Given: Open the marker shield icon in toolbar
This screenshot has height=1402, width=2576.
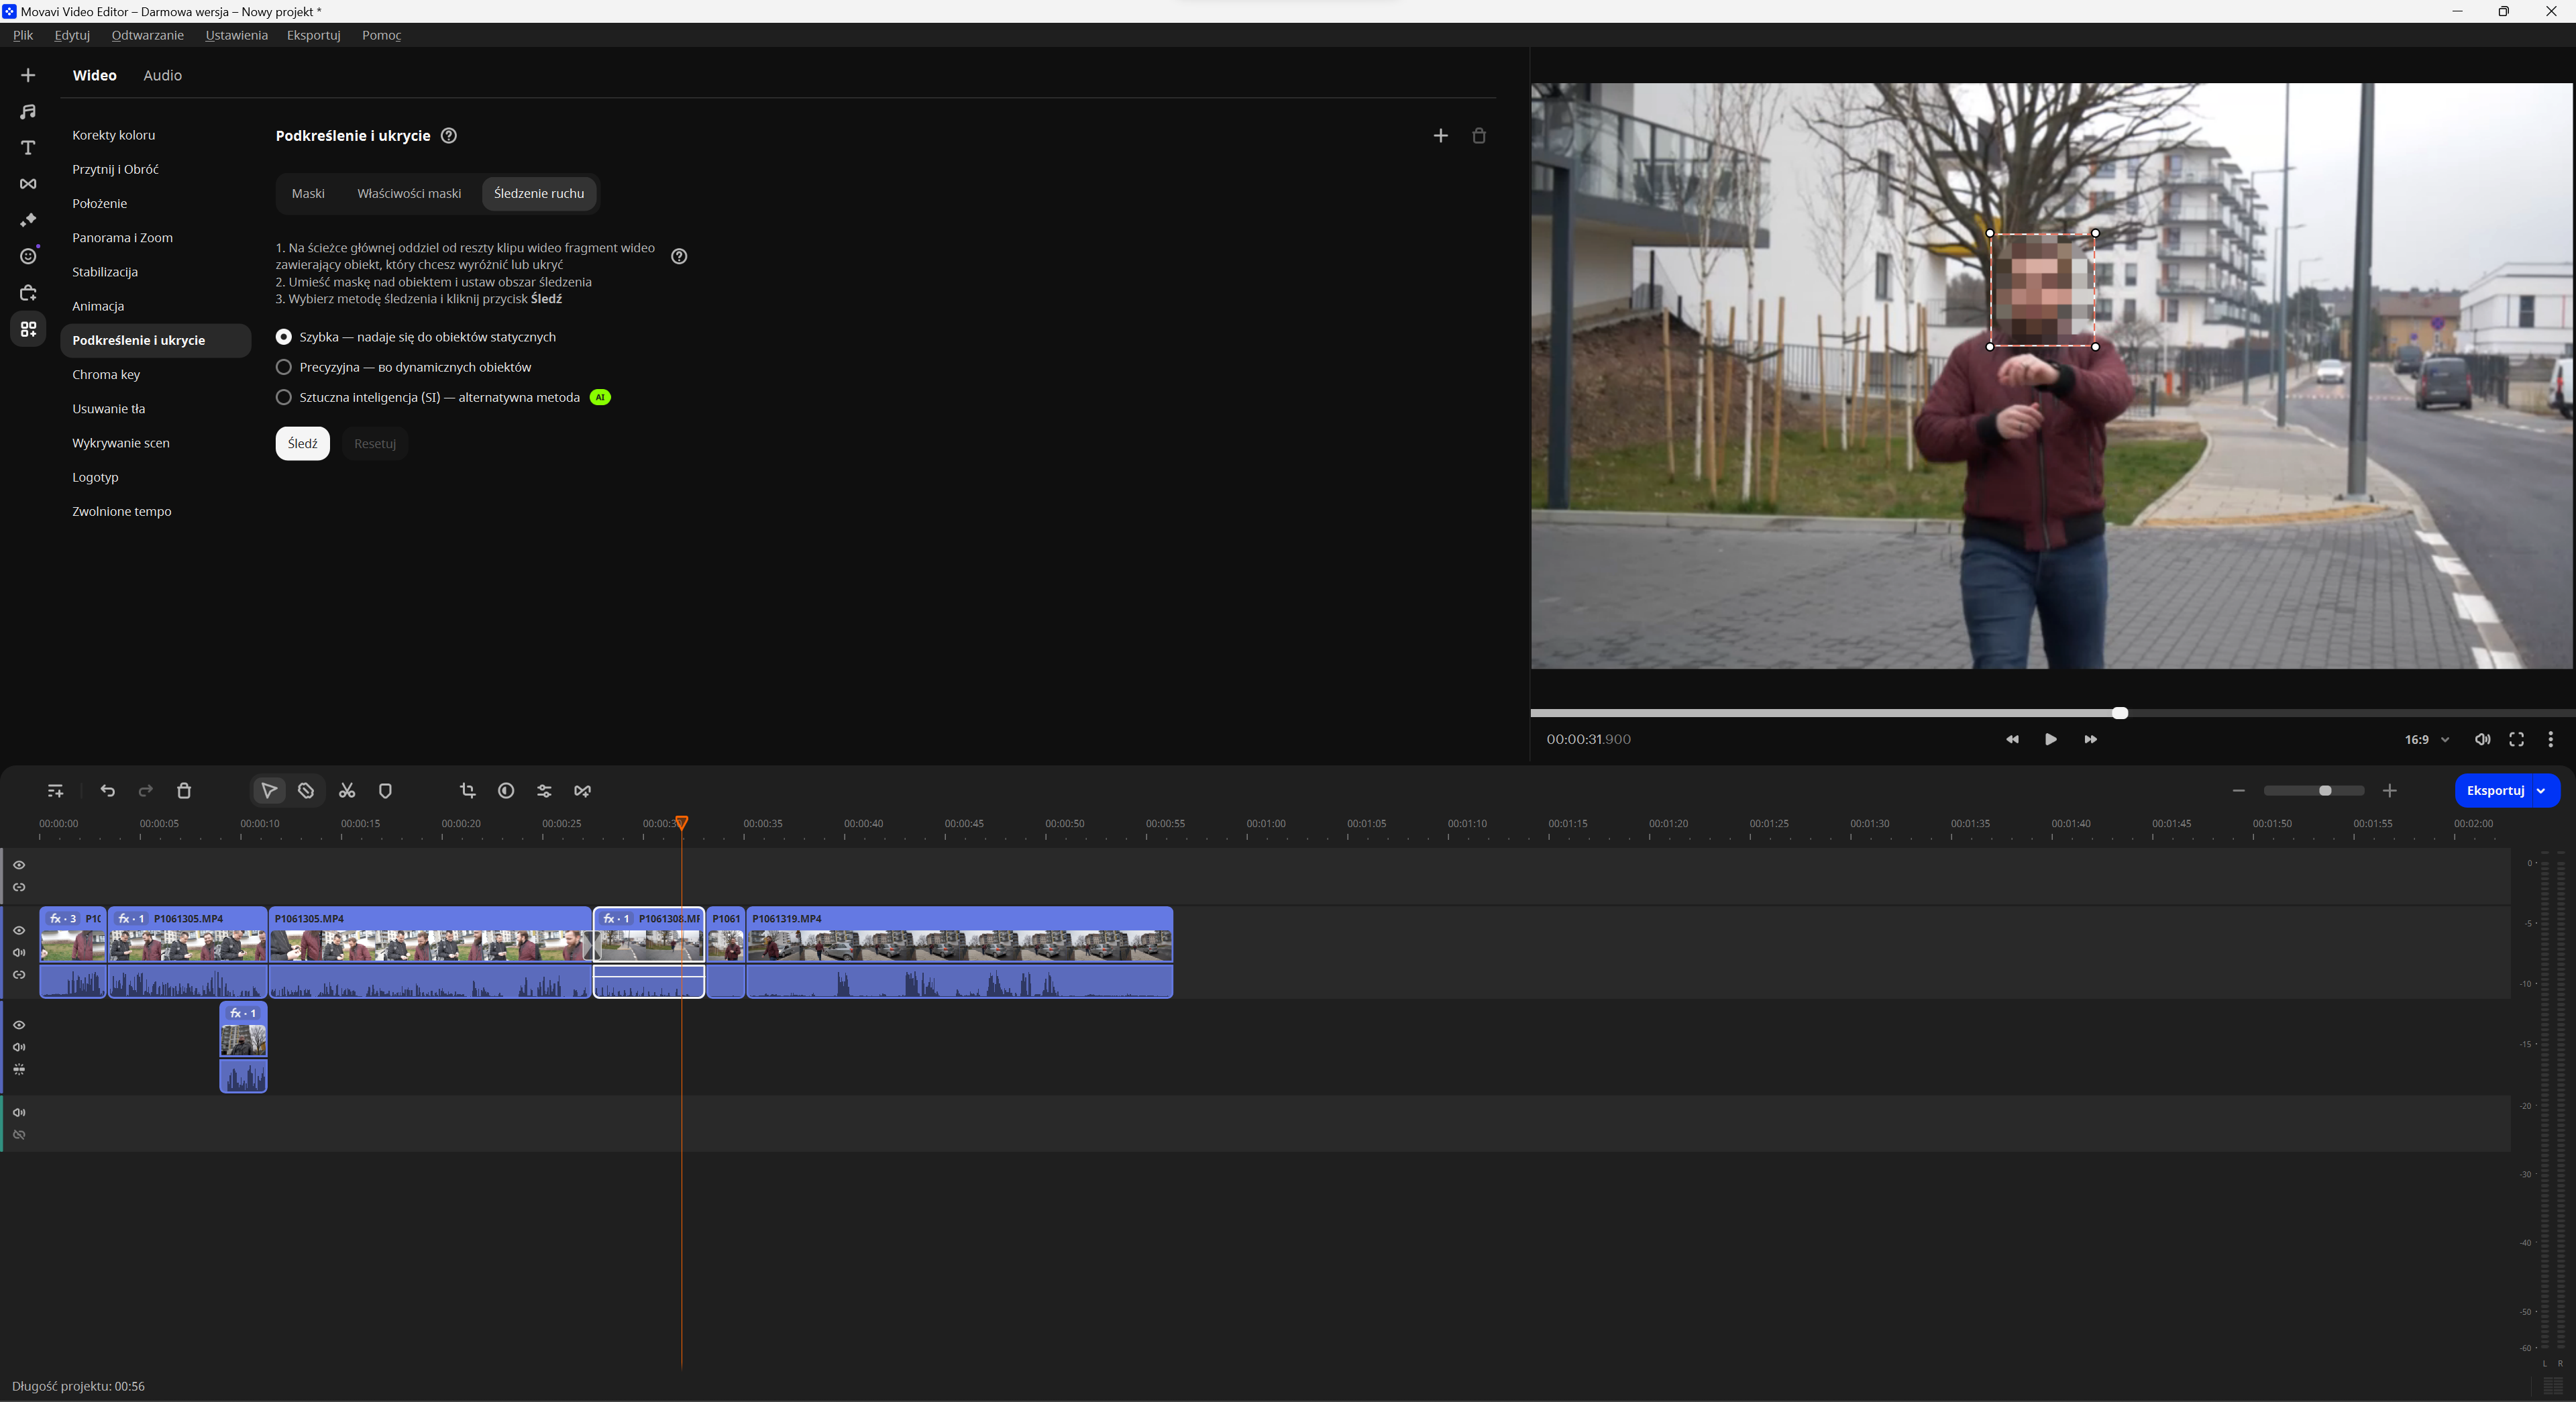Looking at the screenshot, I should 385,791.
